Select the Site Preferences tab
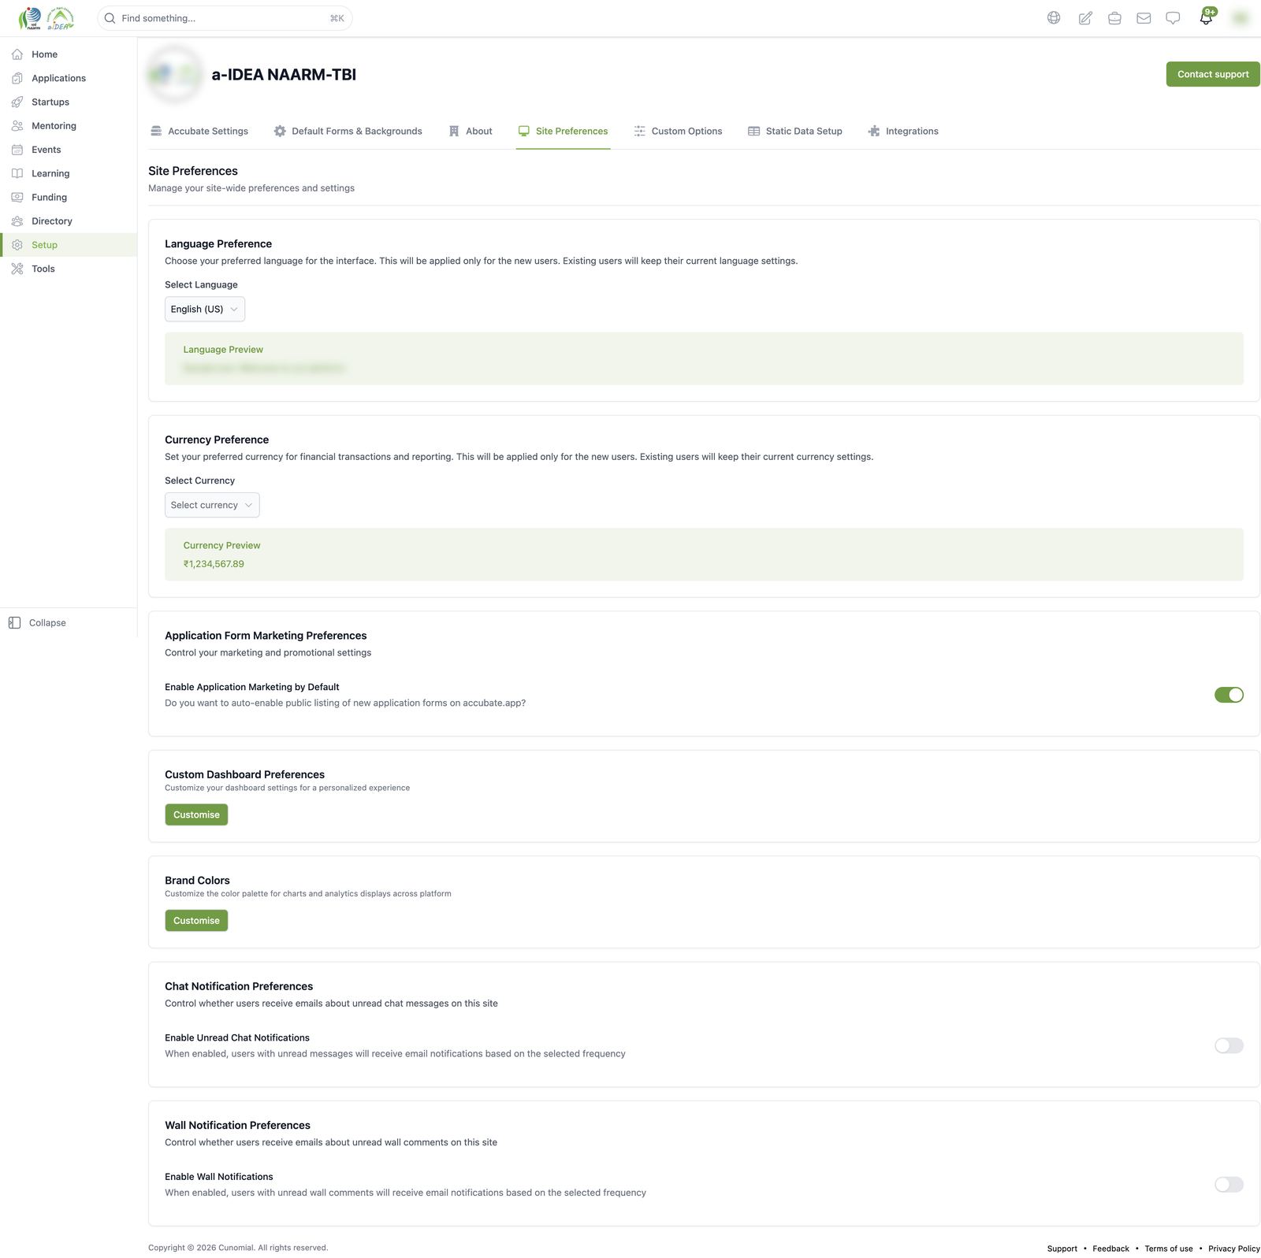1261x1258 pixels. 563,132
